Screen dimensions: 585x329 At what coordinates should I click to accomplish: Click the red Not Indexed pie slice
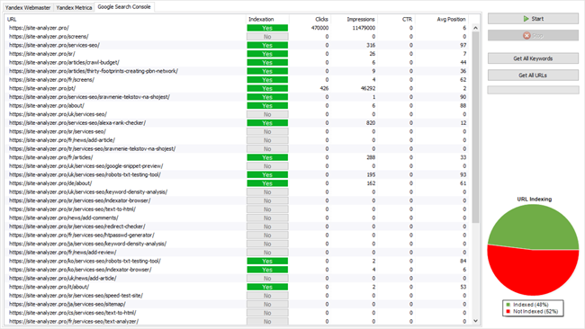tap(533, 272)
